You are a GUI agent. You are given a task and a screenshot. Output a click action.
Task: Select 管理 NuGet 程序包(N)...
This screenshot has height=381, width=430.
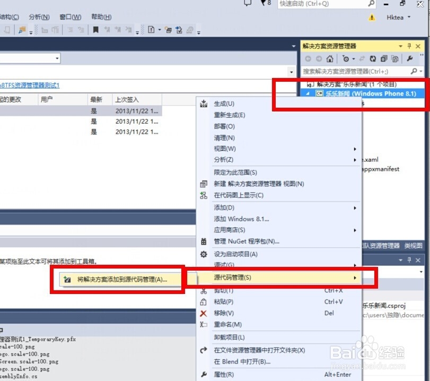tap(279, 241)
